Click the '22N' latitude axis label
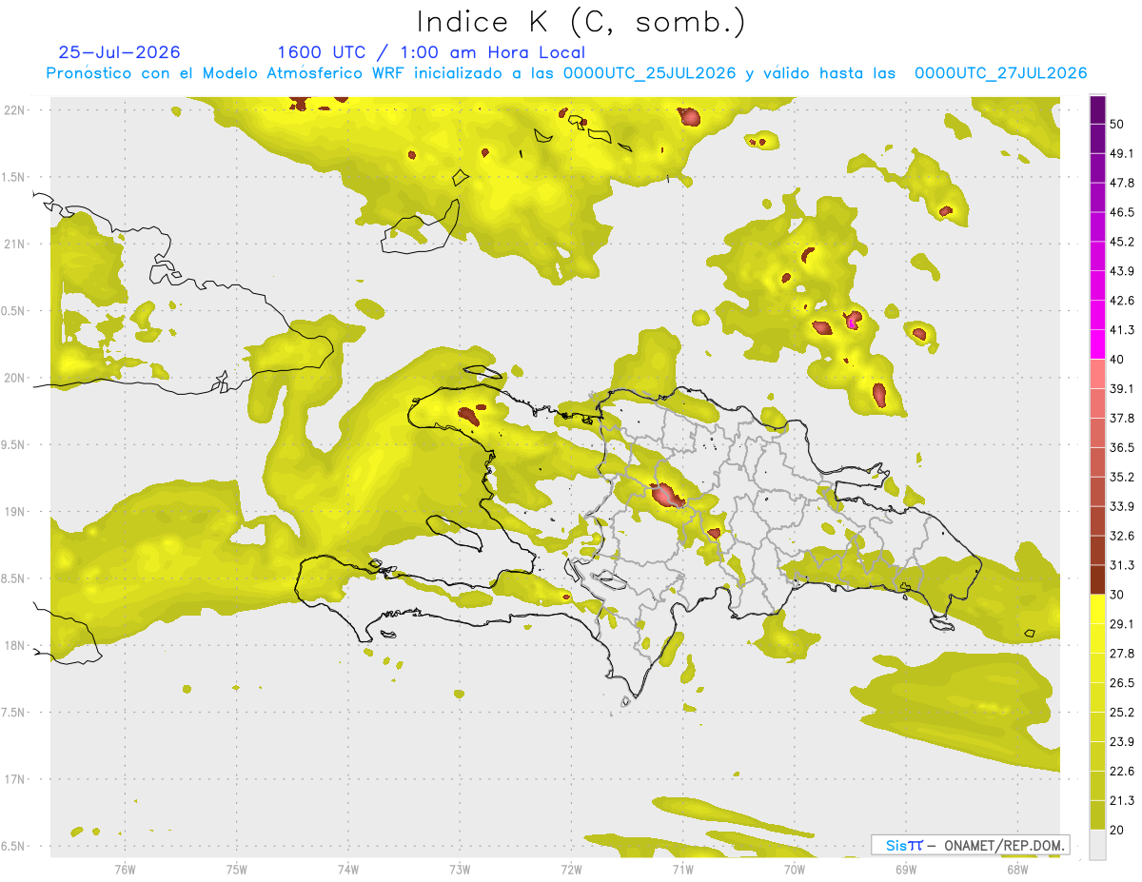The height and width of the screenshot is (882, 1142). [x=14, y=110]
